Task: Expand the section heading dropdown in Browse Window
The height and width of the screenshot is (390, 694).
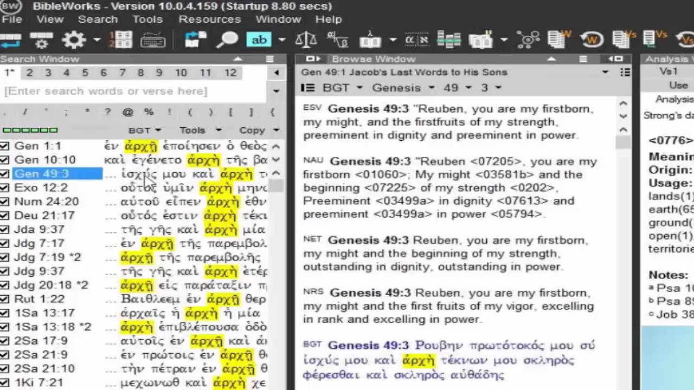Action: 605,72
